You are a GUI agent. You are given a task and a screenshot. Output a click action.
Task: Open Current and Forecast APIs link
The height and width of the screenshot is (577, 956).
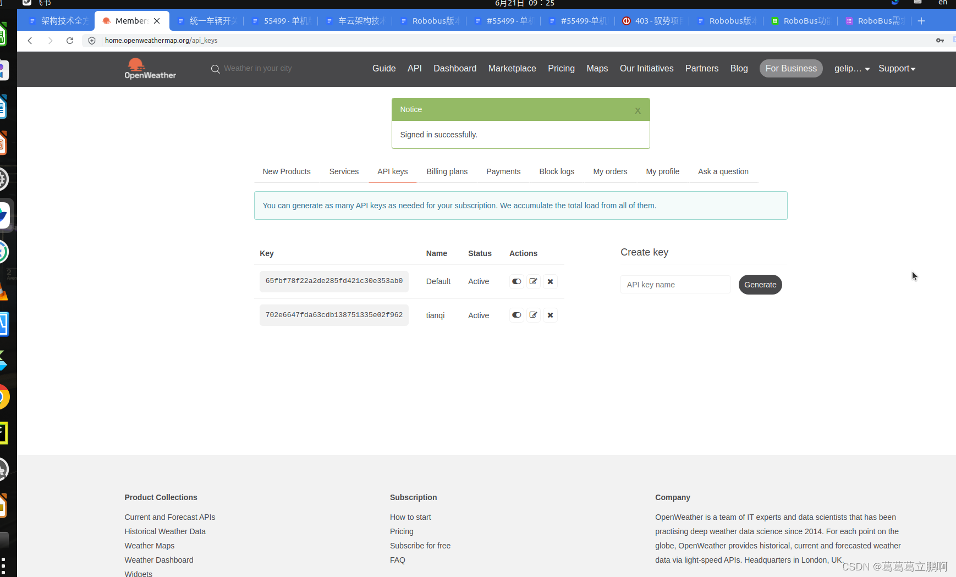(x=170, y=517)
